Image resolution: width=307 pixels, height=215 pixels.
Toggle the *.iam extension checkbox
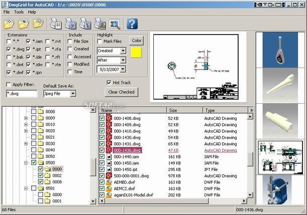coord(29,42)
